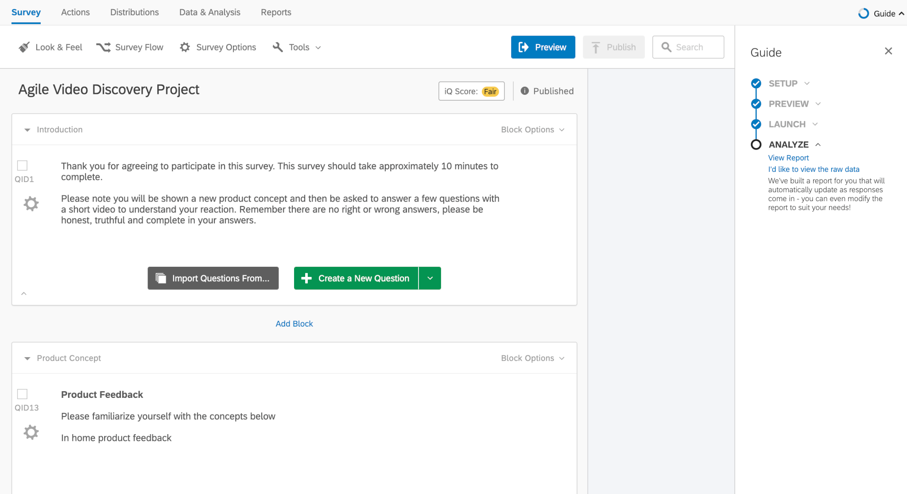Click the search magnifier icon
Screen dimensions: 907x494
click(666, 47)
